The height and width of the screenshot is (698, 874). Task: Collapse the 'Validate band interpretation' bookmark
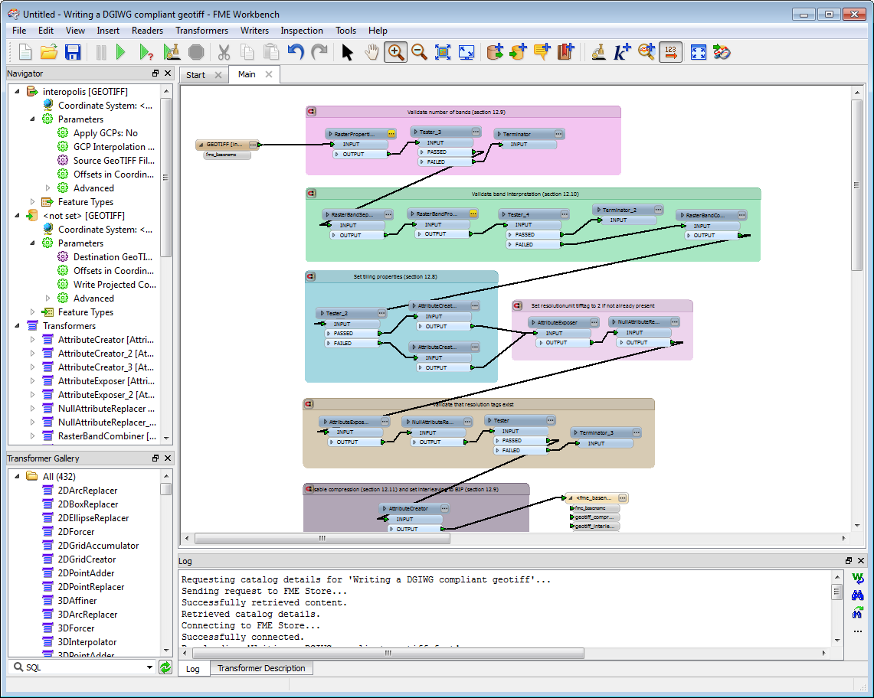click(312, 194)
